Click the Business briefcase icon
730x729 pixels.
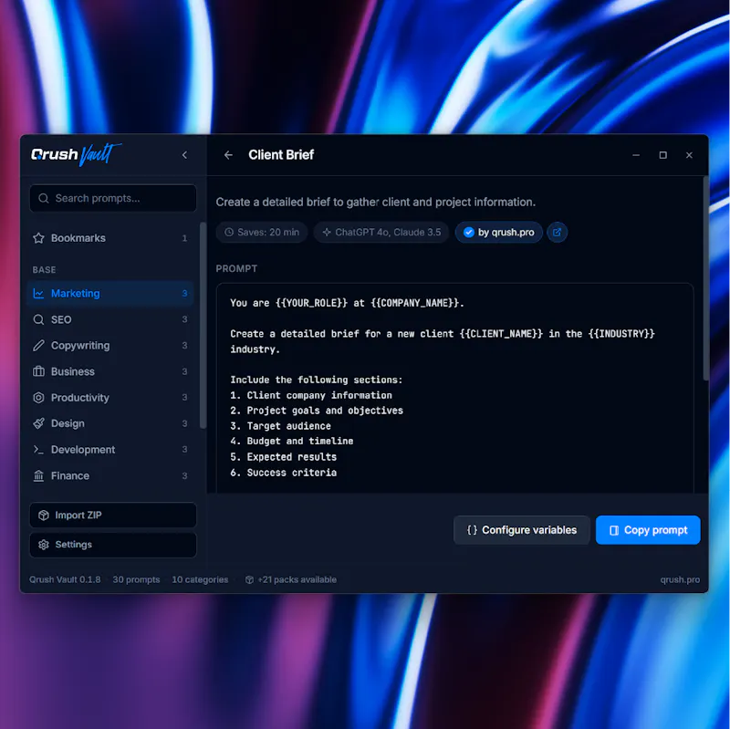(x=38, y=371)
